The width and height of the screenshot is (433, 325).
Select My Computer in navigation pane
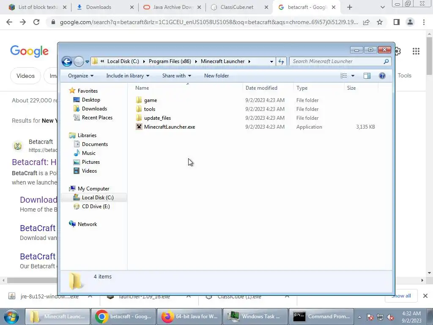(x=93, y=189)
